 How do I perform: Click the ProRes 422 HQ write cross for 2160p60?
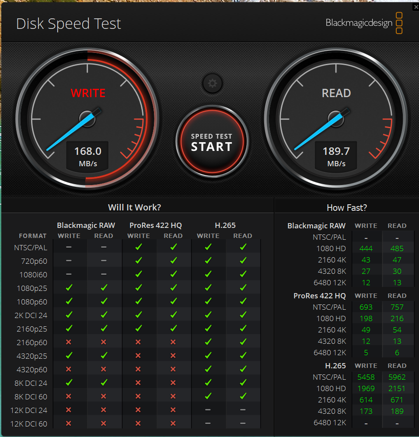138,342
